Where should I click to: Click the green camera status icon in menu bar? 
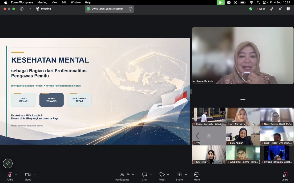tap(221, 2)
